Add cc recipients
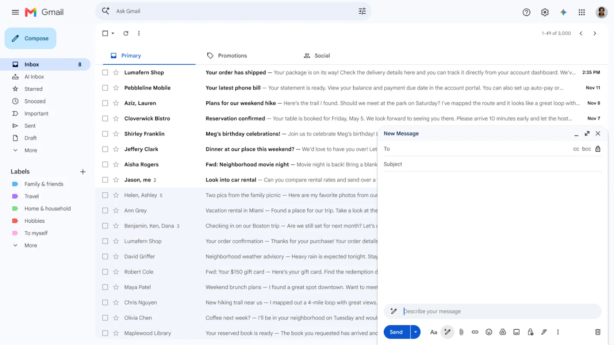 (x=576, y=149)
